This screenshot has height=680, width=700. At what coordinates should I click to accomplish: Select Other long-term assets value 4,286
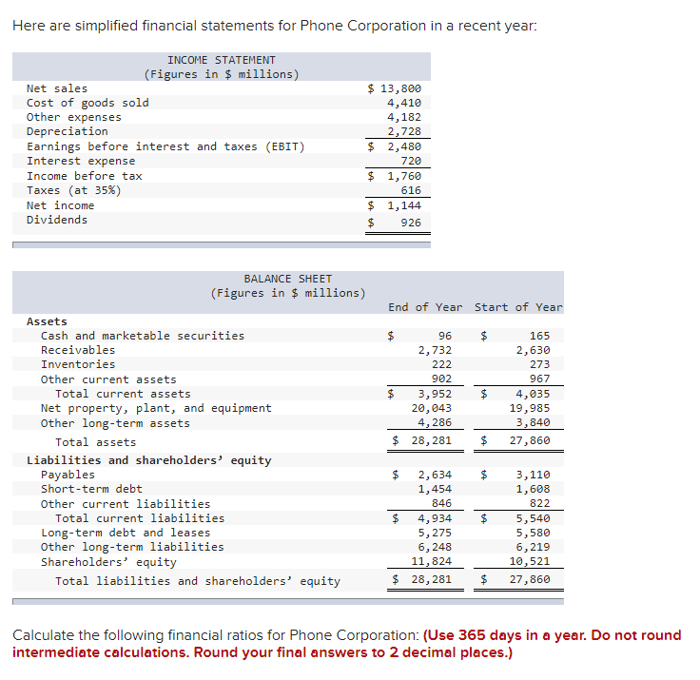pyautogui.click(x=435, y=422)
